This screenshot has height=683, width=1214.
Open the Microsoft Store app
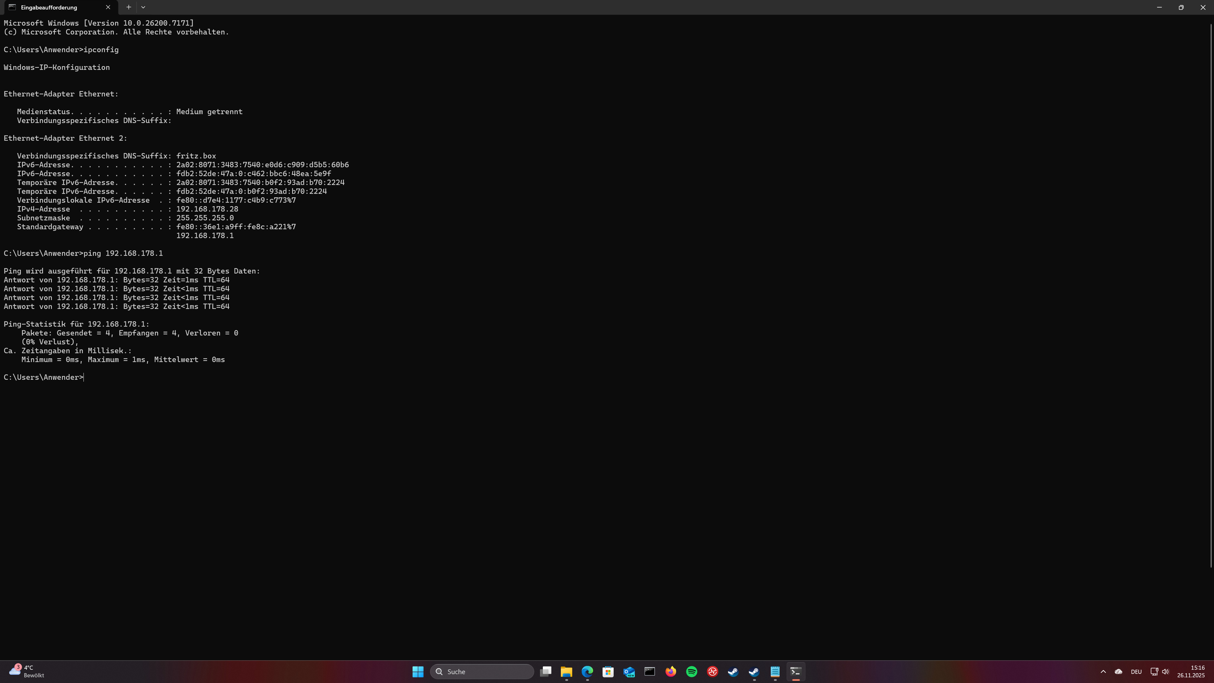click(608, 671)
